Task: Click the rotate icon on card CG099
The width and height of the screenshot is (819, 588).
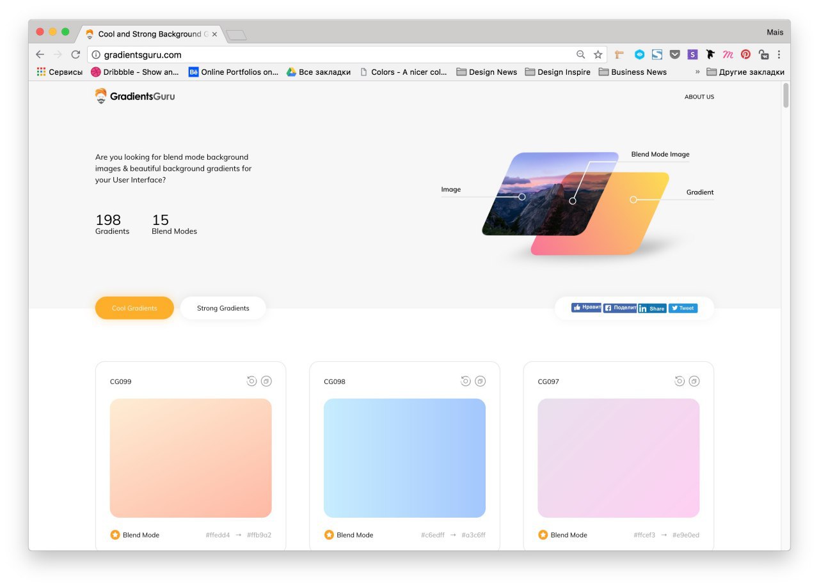Action: (x=251, y=381)
